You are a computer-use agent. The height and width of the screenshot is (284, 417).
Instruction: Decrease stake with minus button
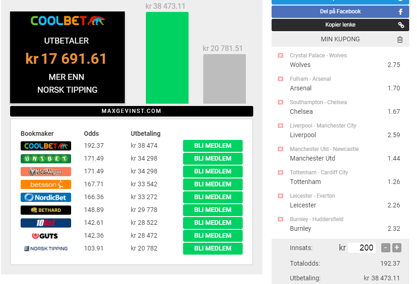(x=386, y=248)
